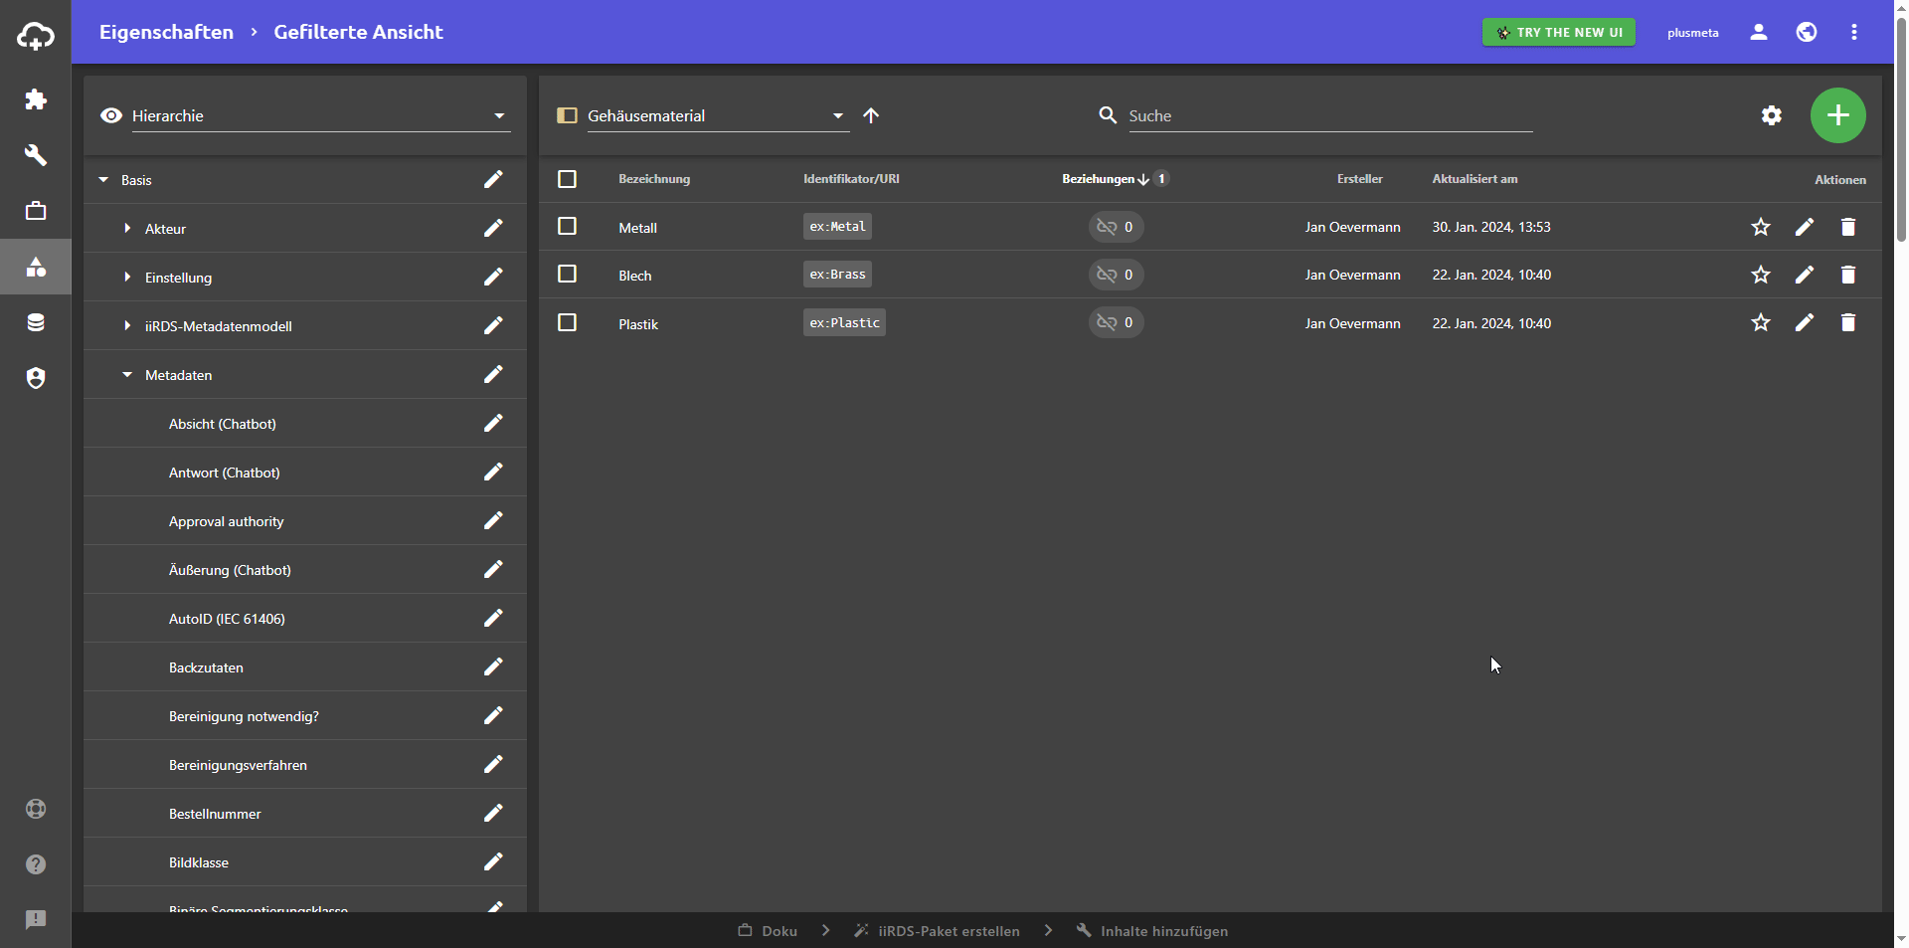This screenshot has height=948, width=1909.
Task: Click into the Suche search field
Action: pyautogui.click(x=1328, y=115)
